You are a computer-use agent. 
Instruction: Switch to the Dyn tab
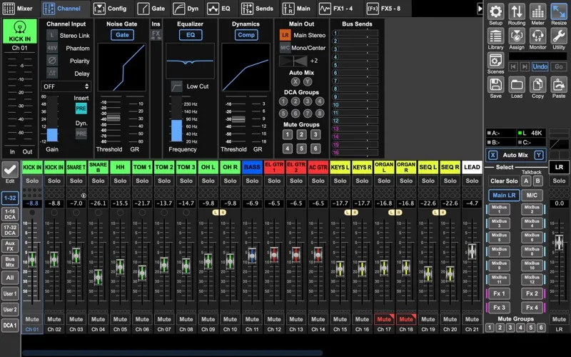[x=186, y=9]
